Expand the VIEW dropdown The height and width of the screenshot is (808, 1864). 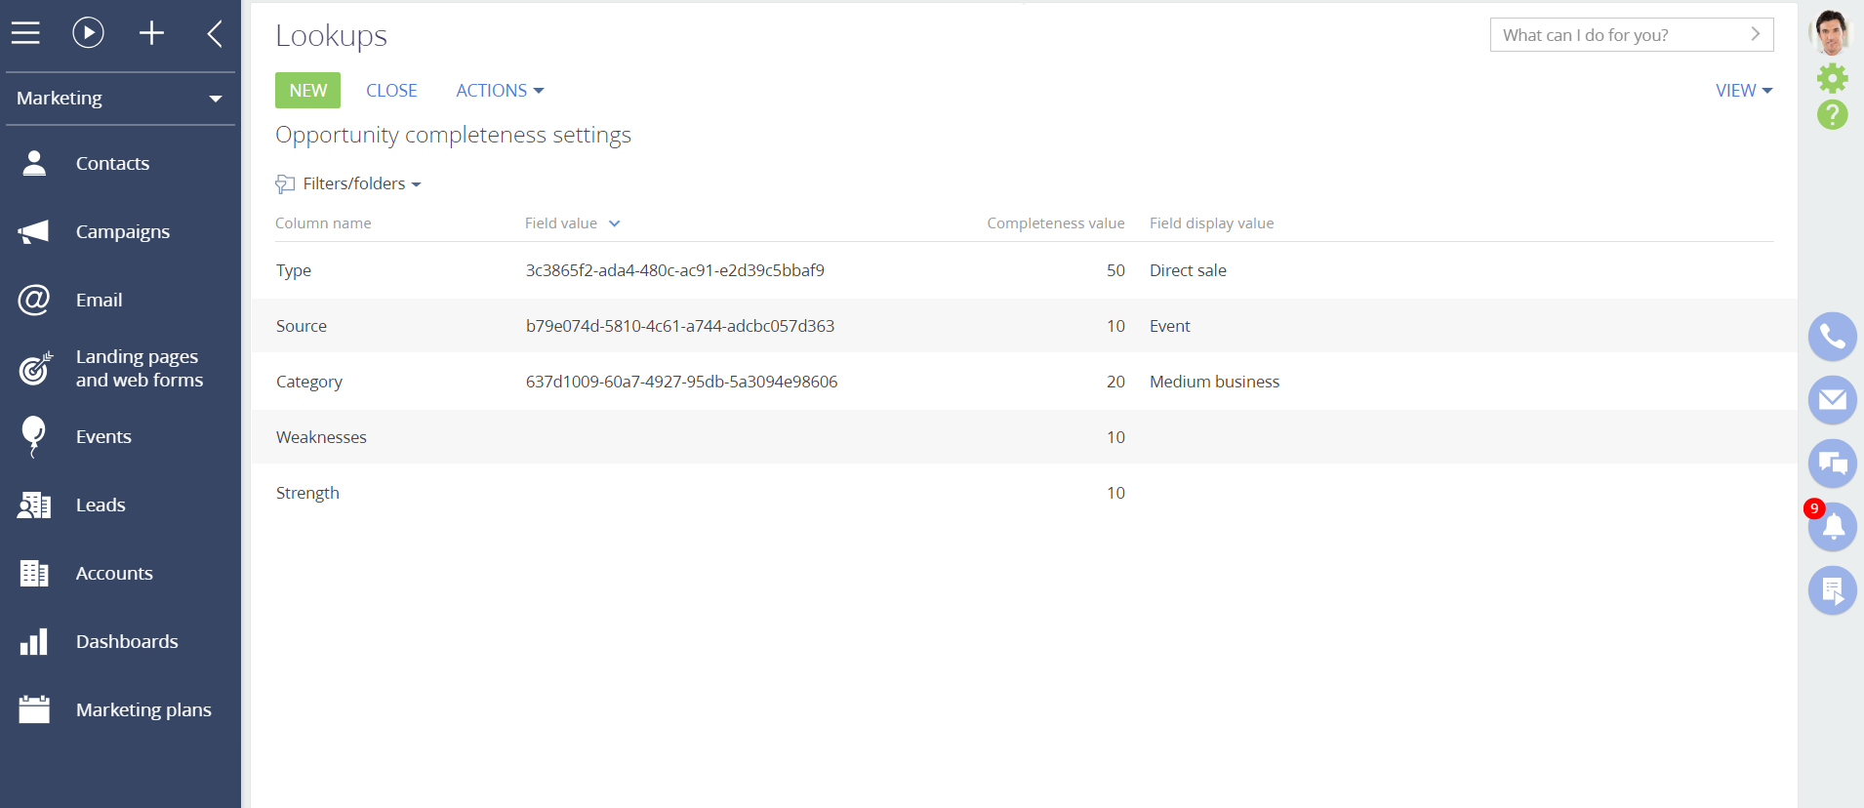[1743, 91]
